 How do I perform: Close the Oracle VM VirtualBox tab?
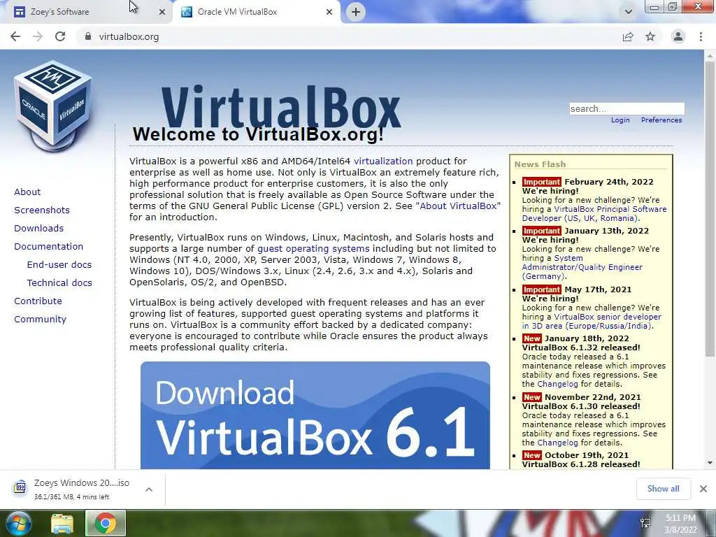[329, 12]
